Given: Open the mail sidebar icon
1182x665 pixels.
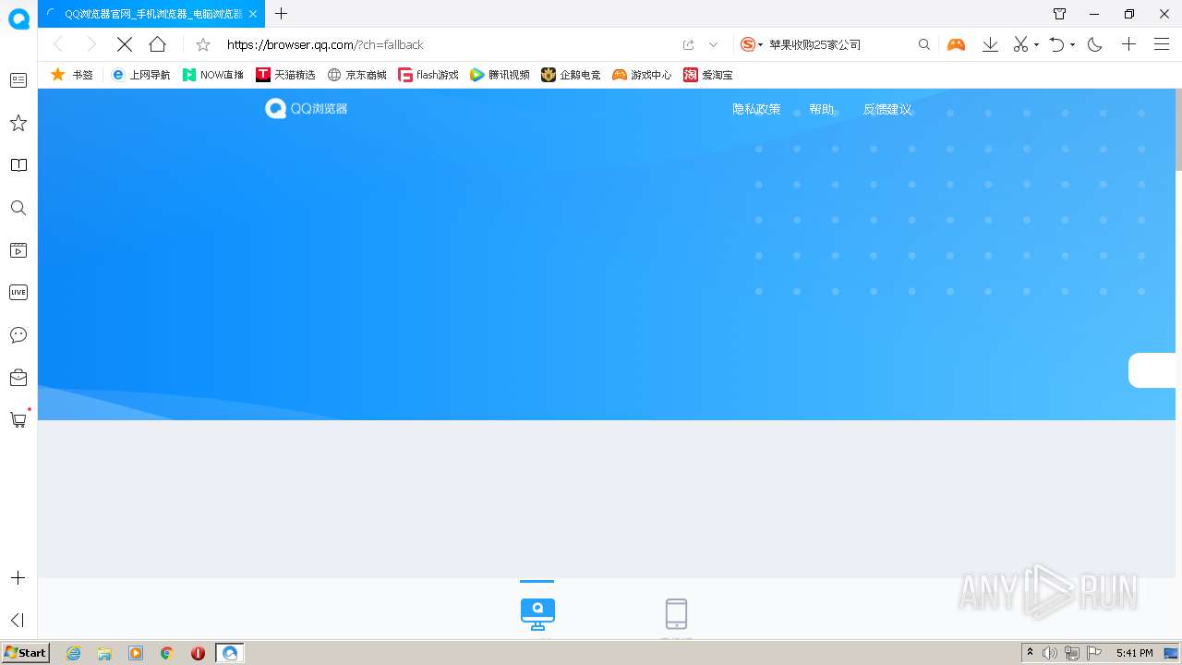Looking at the screenshot, I should point(18,378).
